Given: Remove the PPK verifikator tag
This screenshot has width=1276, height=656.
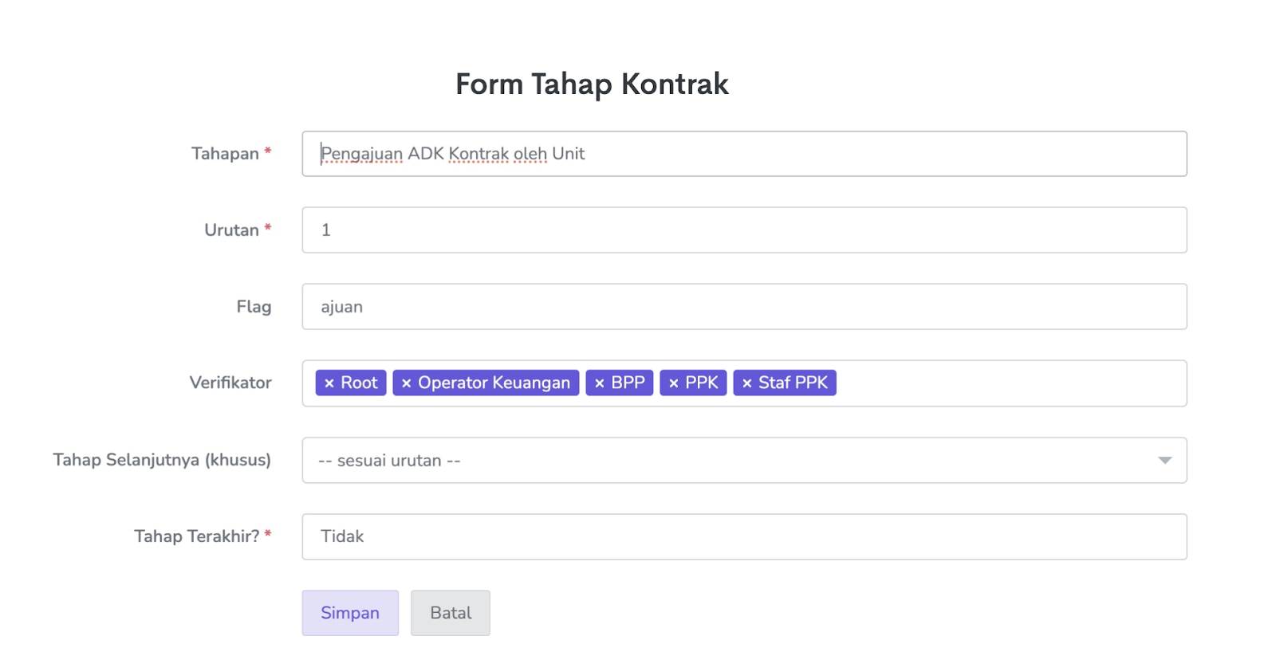Looking at the screenshot, I should pos(673,383).
